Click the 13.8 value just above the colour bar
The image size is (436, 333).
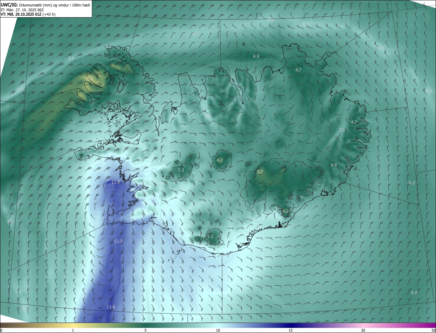(x=111, y=307)
